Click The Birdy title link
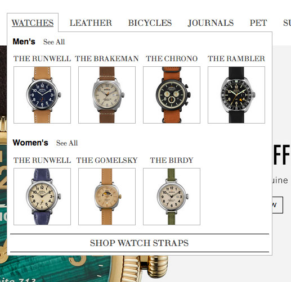Image resolution: width=291 pixels, height=282 pixels. 172,160
